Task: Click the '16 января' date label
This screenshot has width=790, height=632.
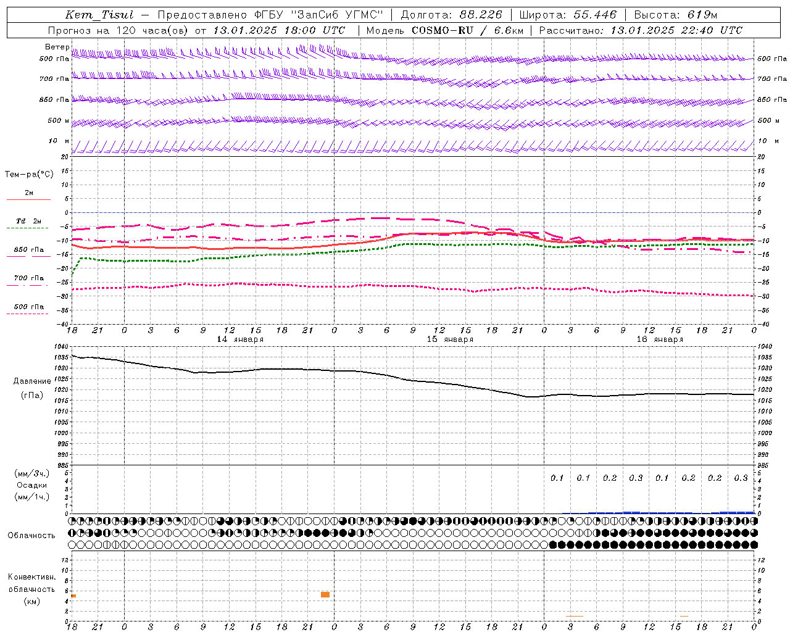Action: pyautogui.click(x=660, y=339)
